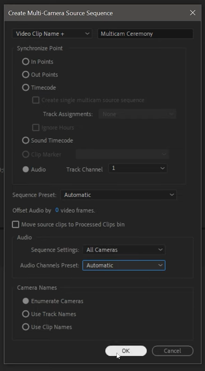Open the Track Channel dropdown

pyautogui.click(x=137, y=168)
